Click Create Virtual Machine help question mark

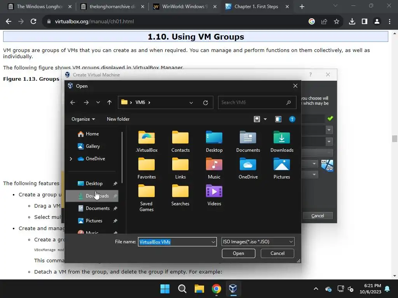(311, 74)
